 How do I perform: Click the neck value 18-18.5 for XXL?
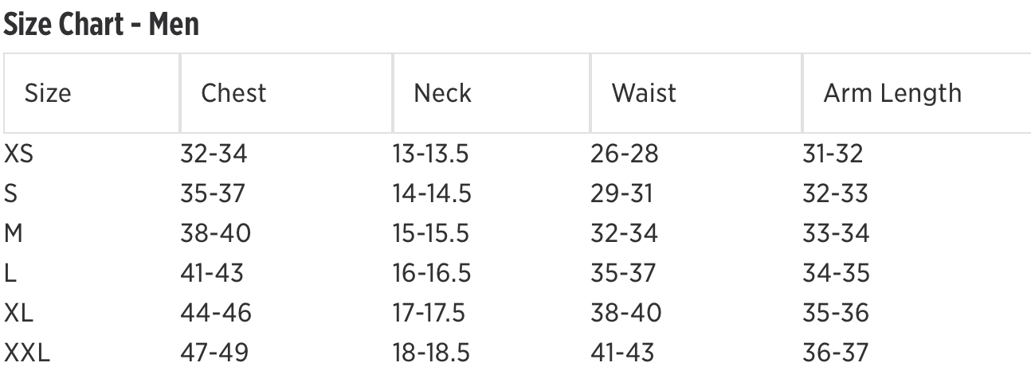432,353
